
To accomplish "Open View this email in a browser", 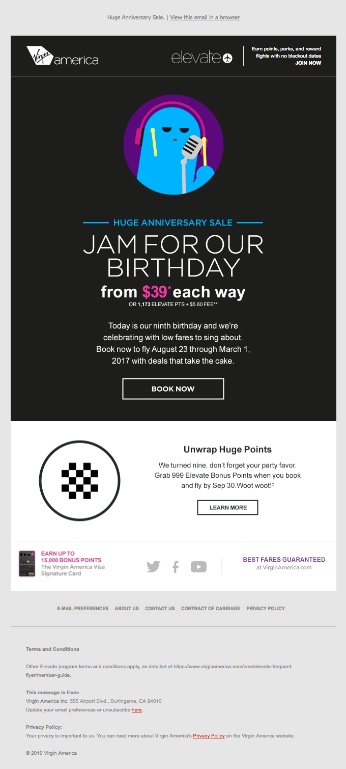I will pos(205,17).
